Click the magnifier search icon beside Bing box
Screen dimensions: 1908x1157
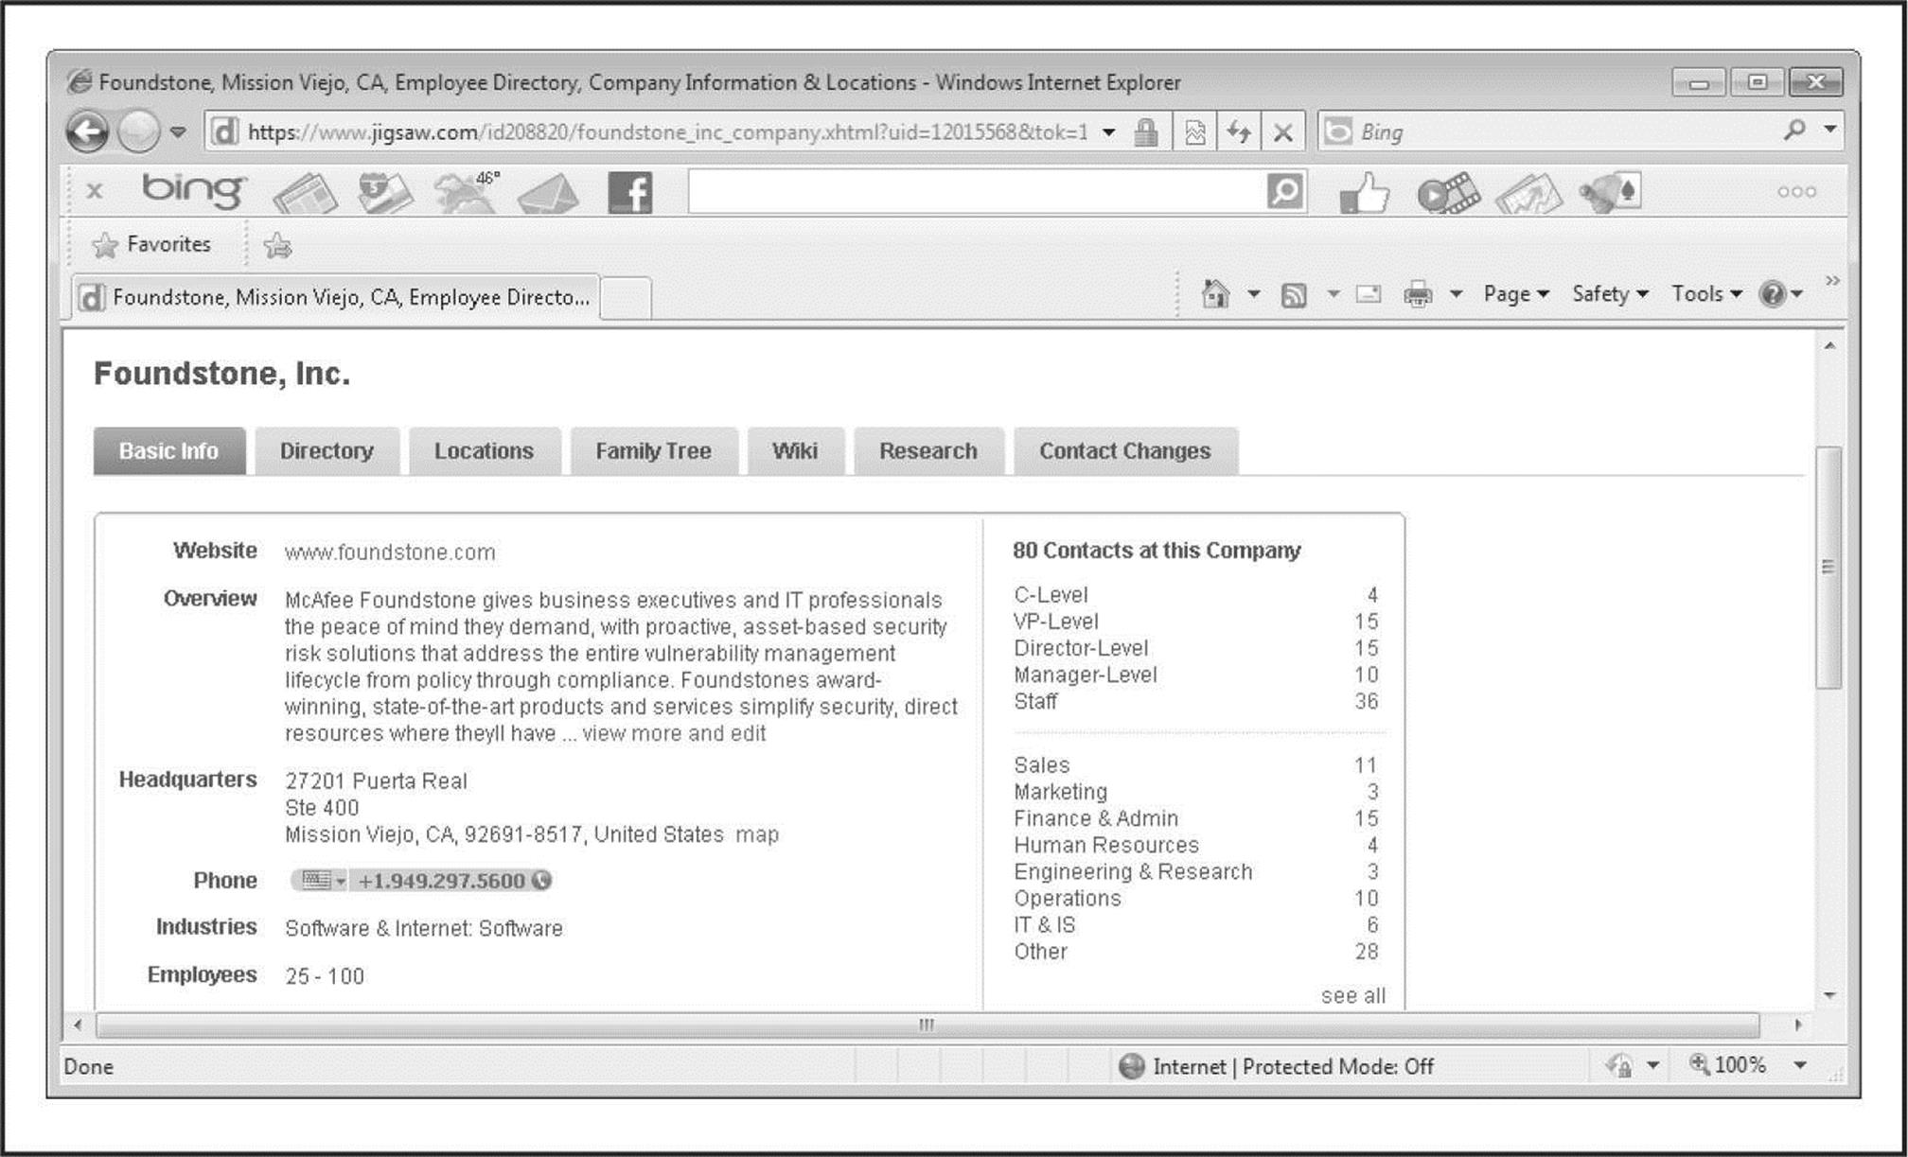pos(1793,130)
